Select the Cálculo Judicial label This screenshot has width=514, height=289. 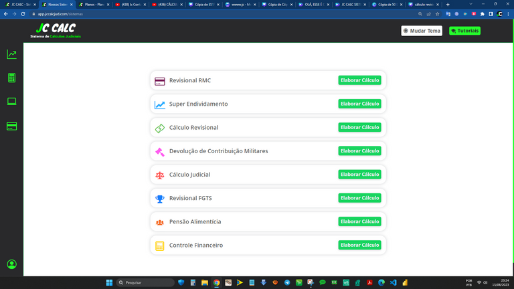pyautogui.click(x=189, y=175)
